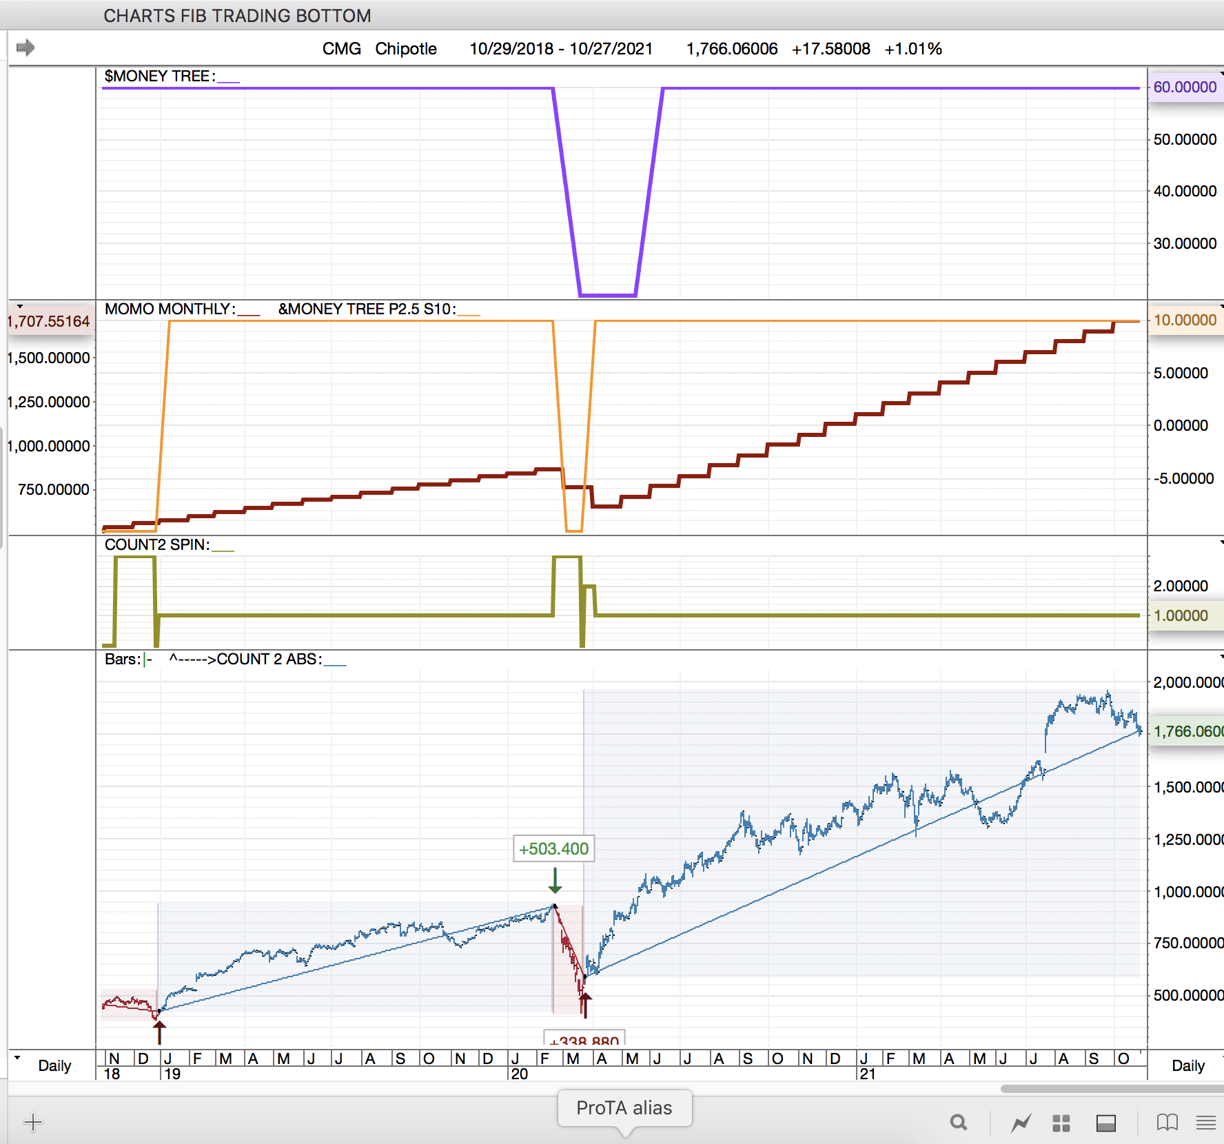Viewport: 1224px width, 1144px height.
Task: Click the gray forward arrow beside CMG header
Action: click(x=25, y=48)
